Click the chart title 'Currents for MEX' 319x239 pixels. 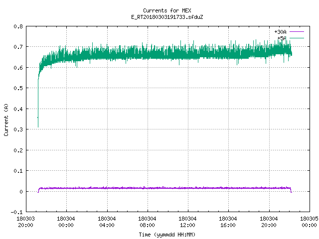[167, 10]
